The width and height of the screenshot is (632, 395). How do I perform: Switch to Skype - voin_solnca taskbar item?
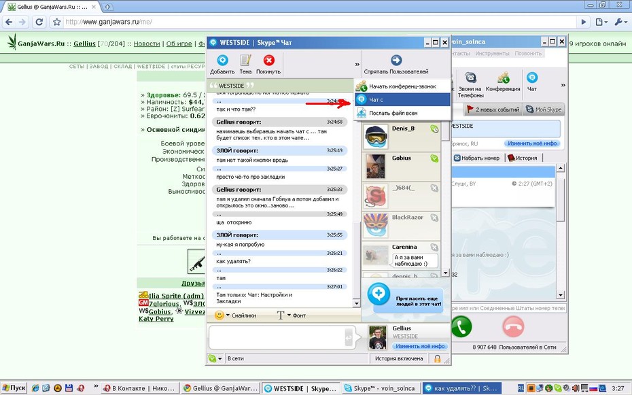pos(381,388)
